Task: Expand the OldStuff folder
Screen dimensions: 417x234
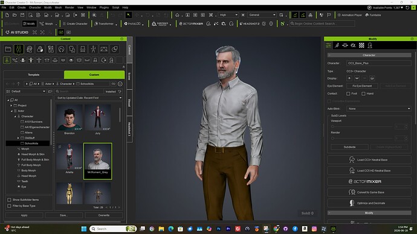Action: click(18, 138)
